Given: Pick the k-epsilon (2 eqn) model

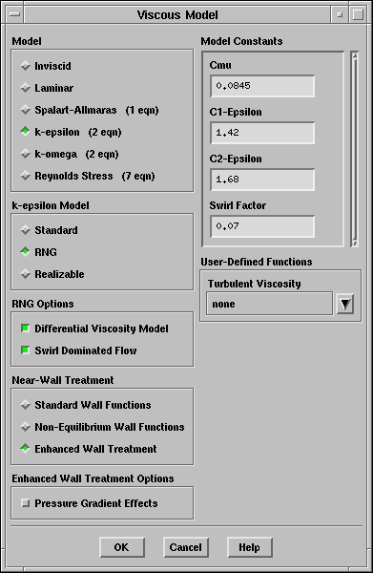Looking at the screenshot, I should click(71, 132).
